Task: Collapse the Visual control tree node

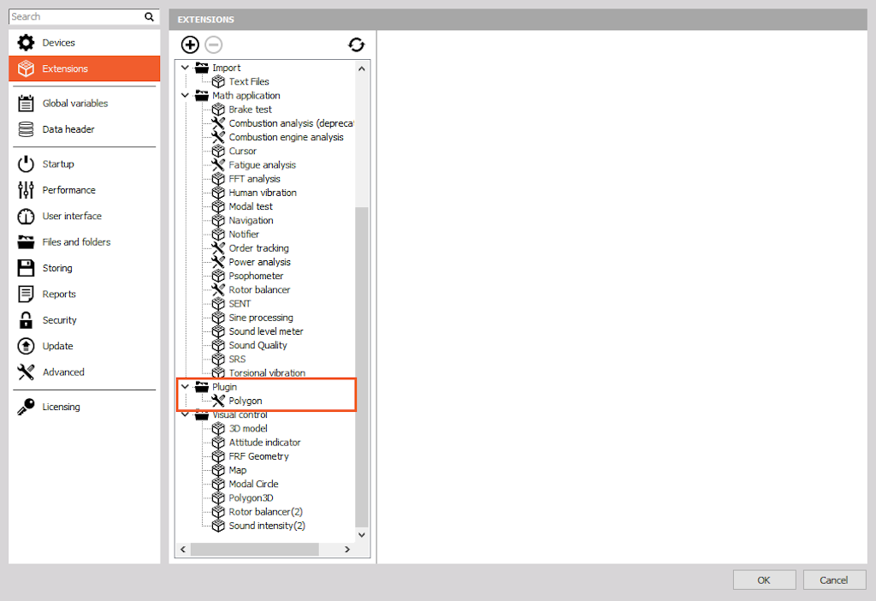Action: 185,414
